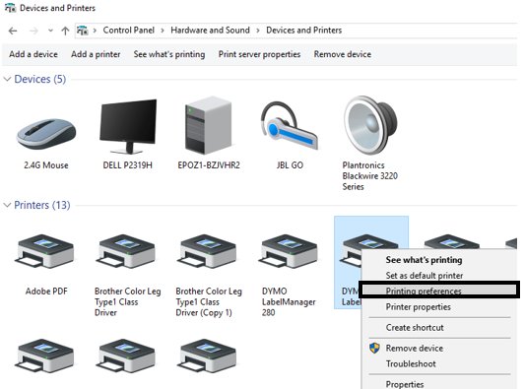
Task: Click Add a printer in toolbar
Action: (96, 54)
